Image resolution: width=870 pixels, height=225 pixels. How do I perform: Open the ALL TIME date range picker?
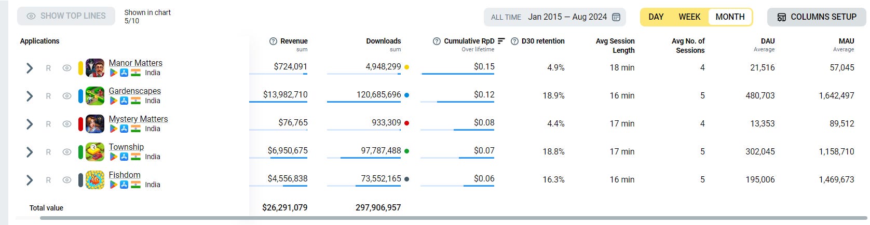pyautogui.click(x=555, y=17)
